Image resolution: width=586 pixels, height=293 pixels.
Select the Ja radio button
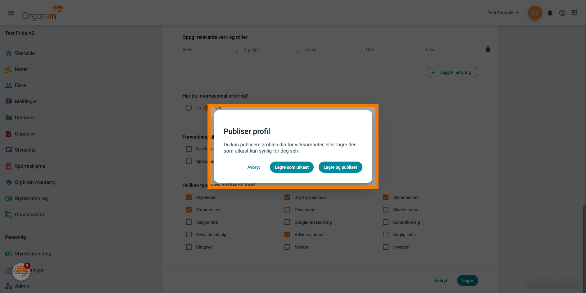tap(189, 108)
